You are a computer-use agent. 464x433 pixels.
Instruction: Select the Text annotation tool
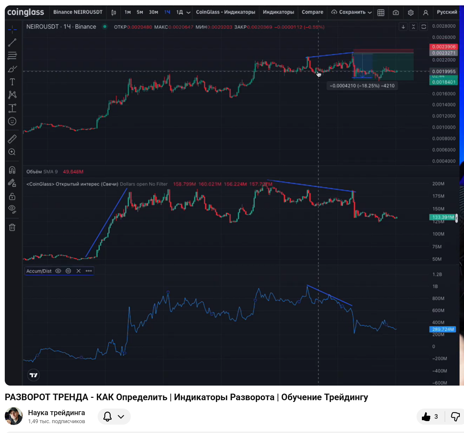click(12, 82)
